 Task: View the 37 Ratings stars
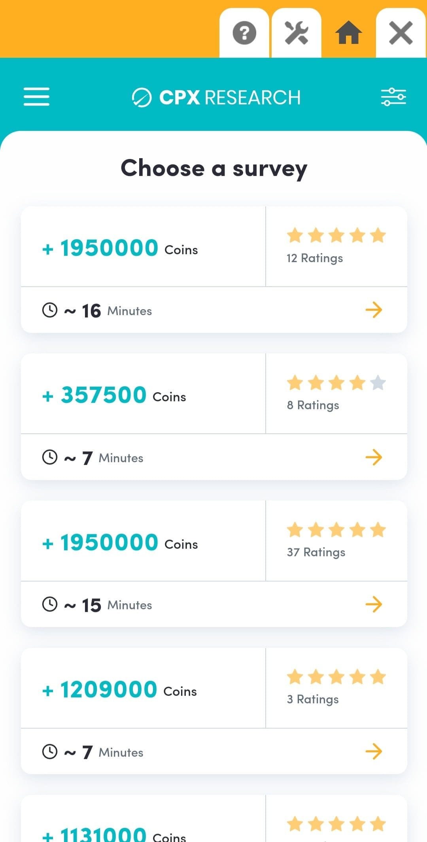point(336,530)
